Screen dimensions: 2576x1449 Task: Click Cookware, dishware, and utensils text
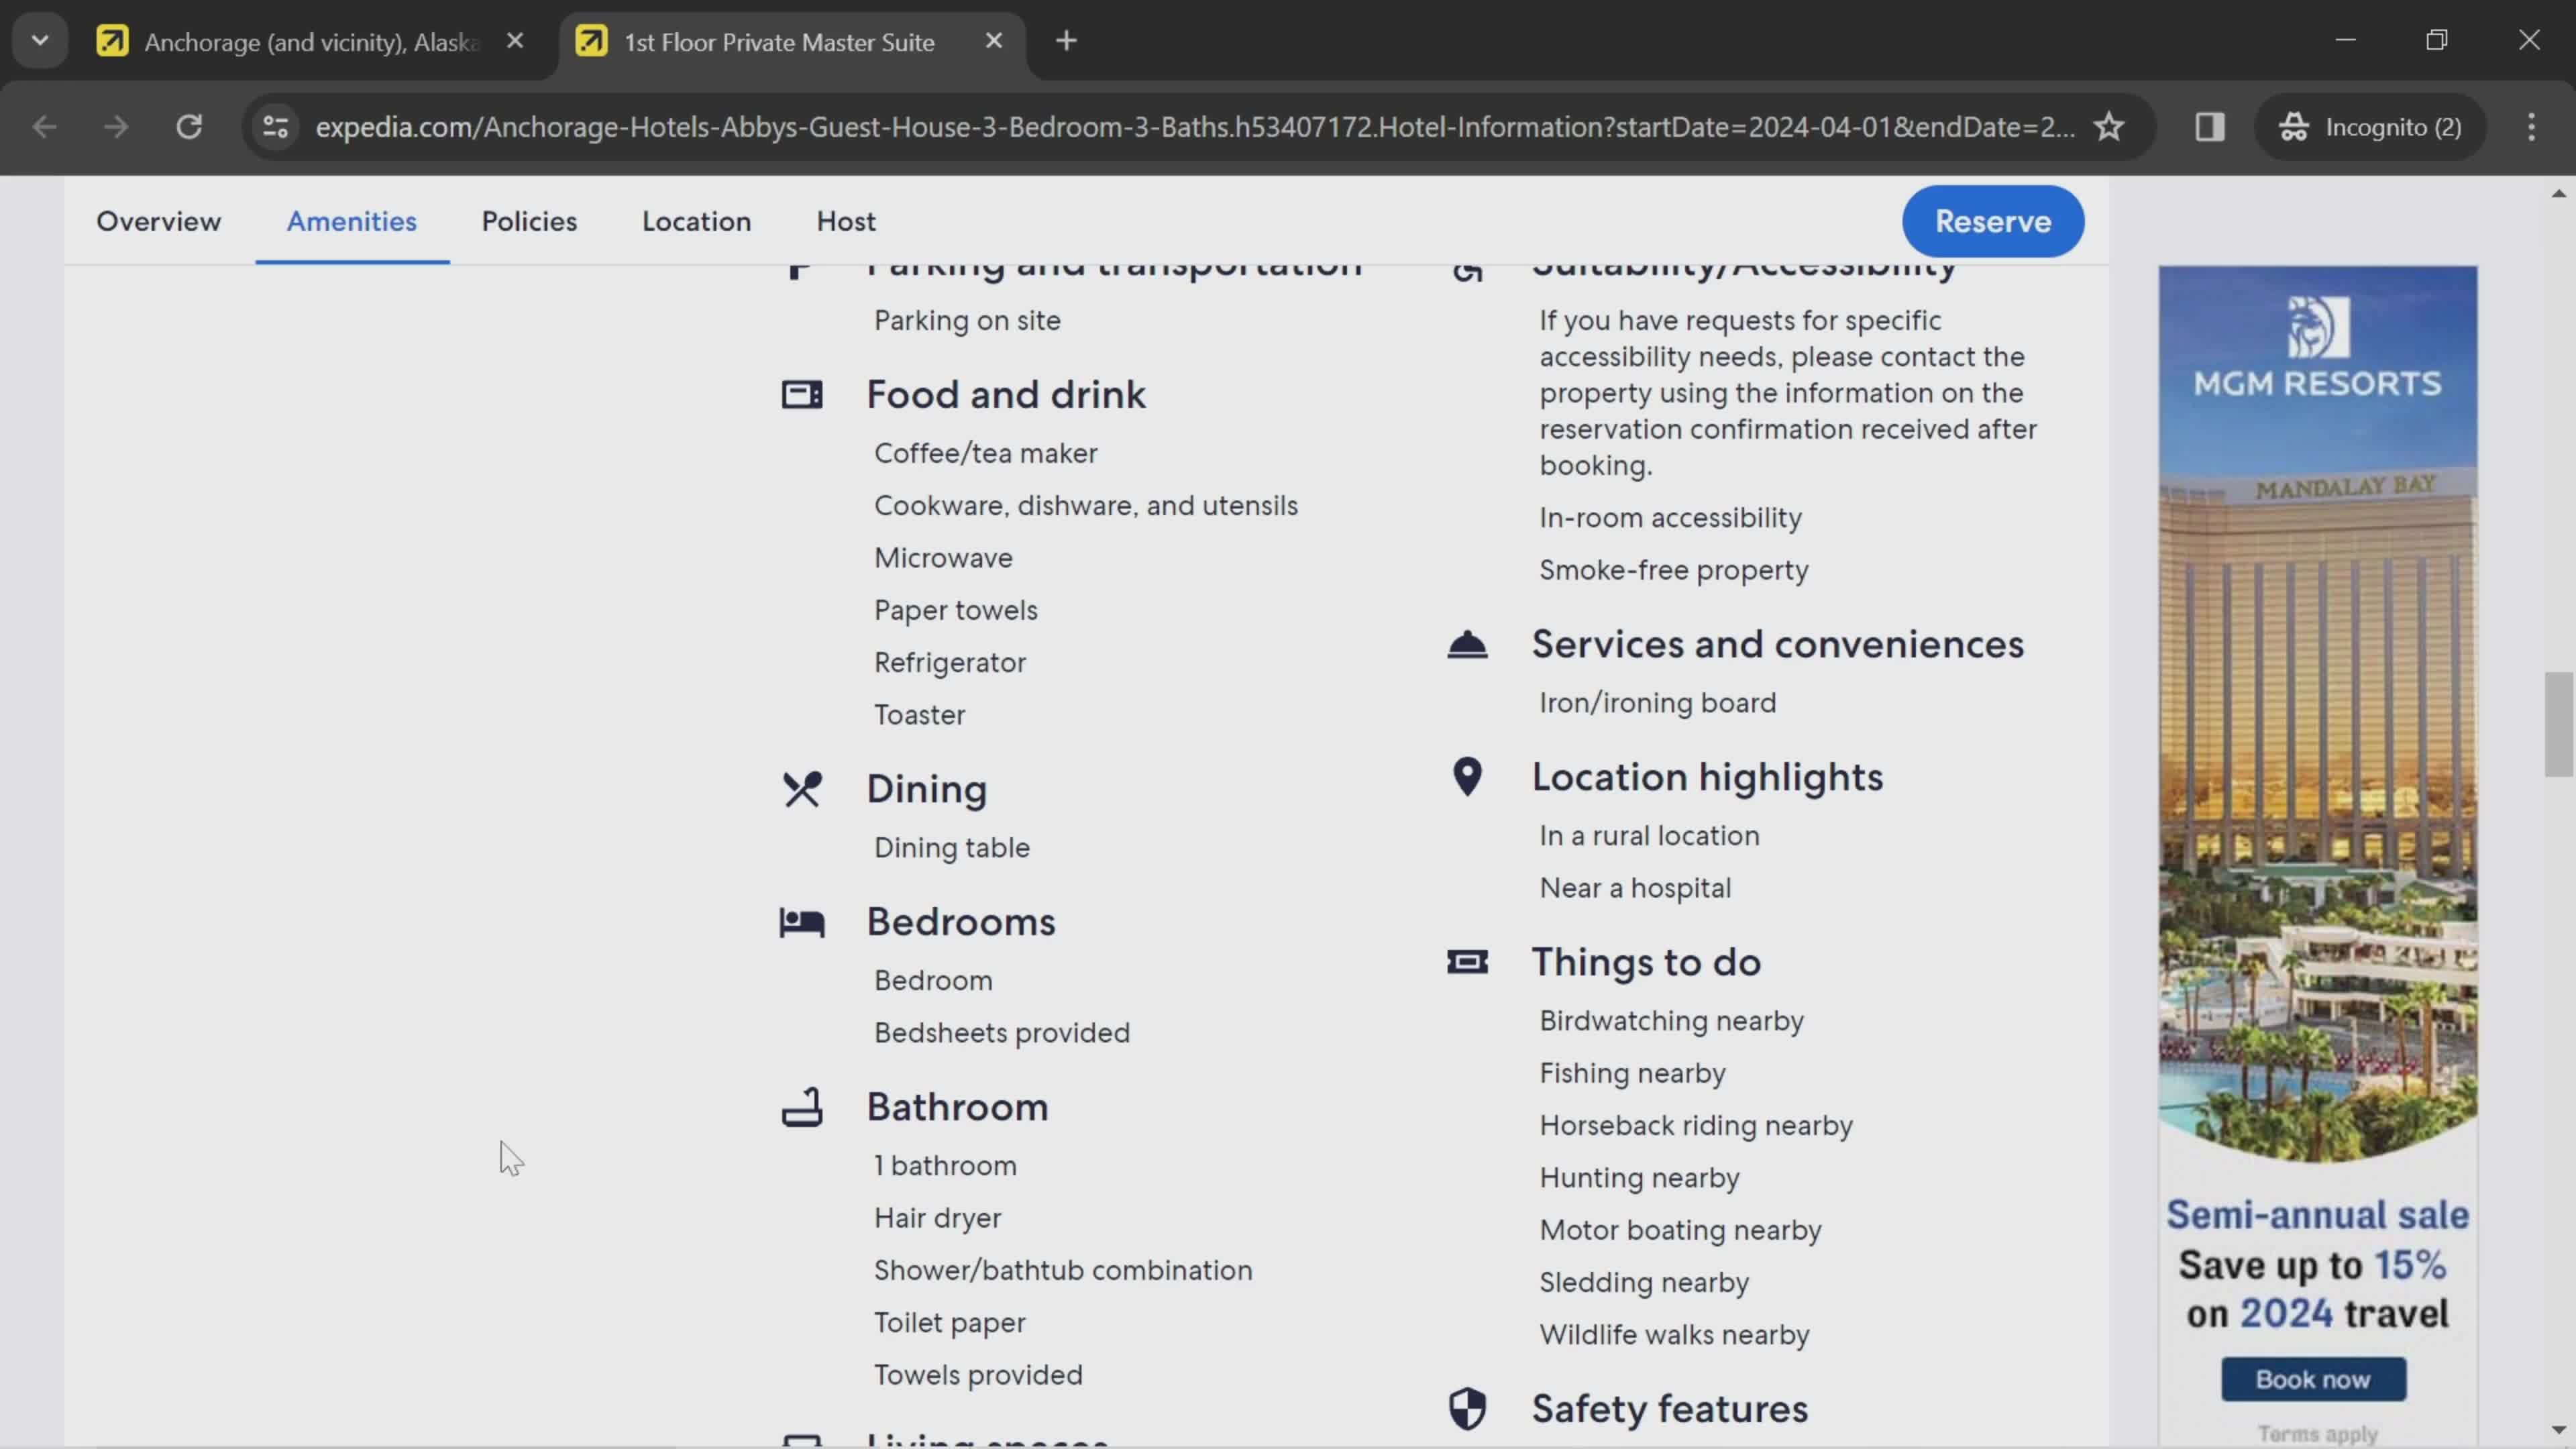[x=1086, y=506]
